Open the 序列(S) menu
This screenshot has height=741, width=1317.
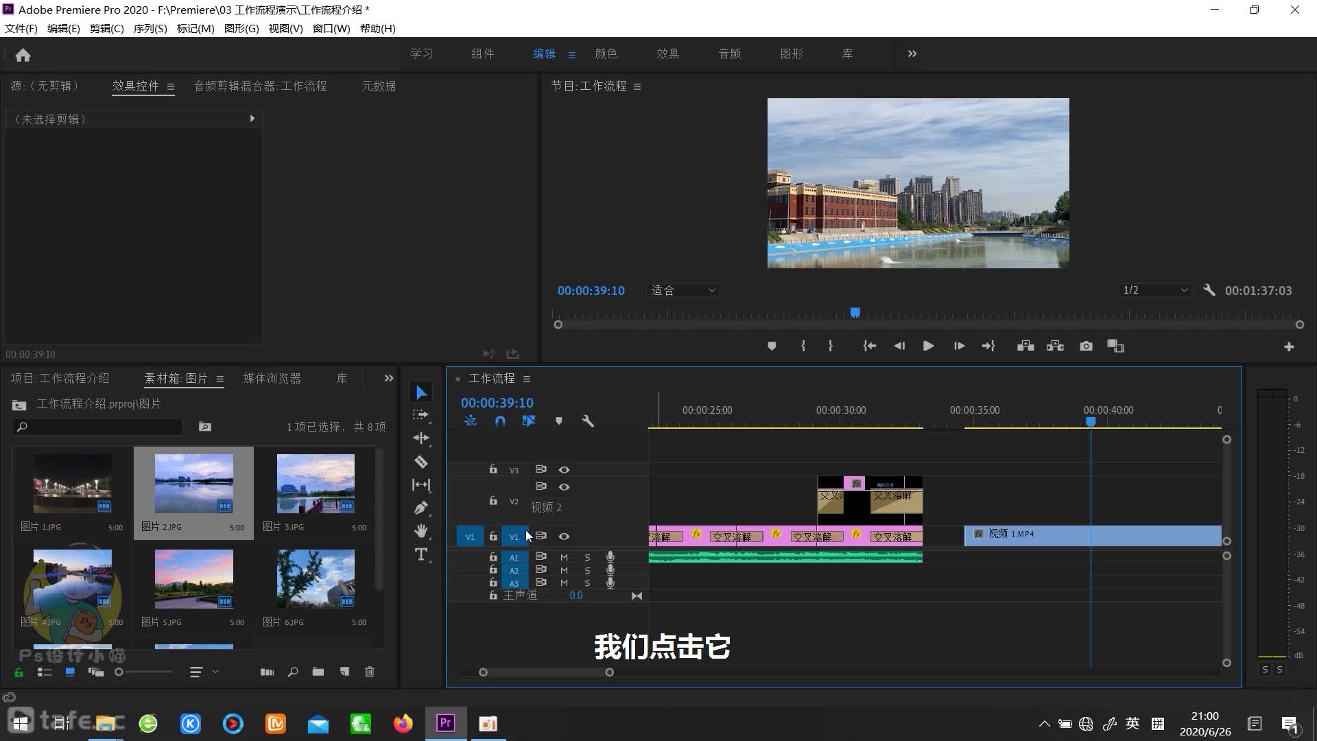click(x=150, y=29)
